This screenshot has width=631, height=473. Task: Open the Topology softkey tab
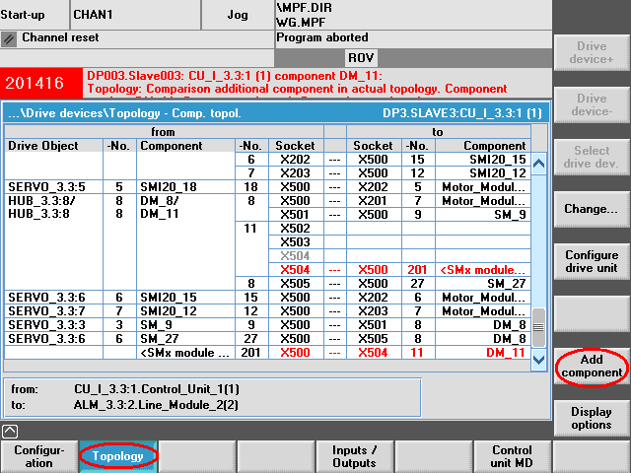coord(118,456)
